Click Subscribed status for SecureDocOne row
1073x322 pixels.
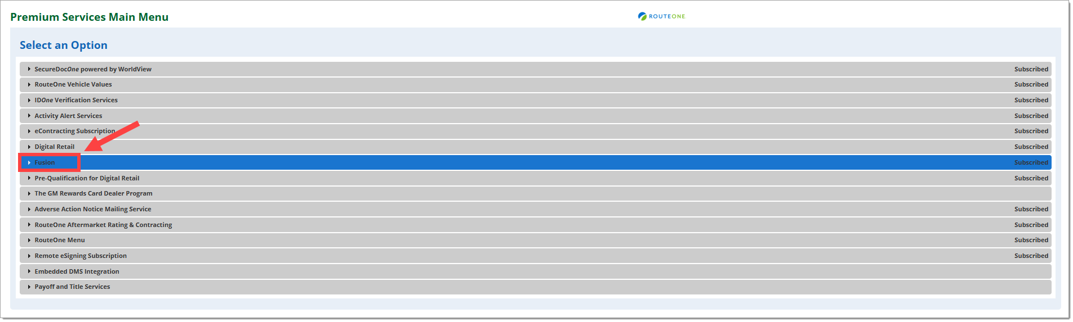point(1031,69)
